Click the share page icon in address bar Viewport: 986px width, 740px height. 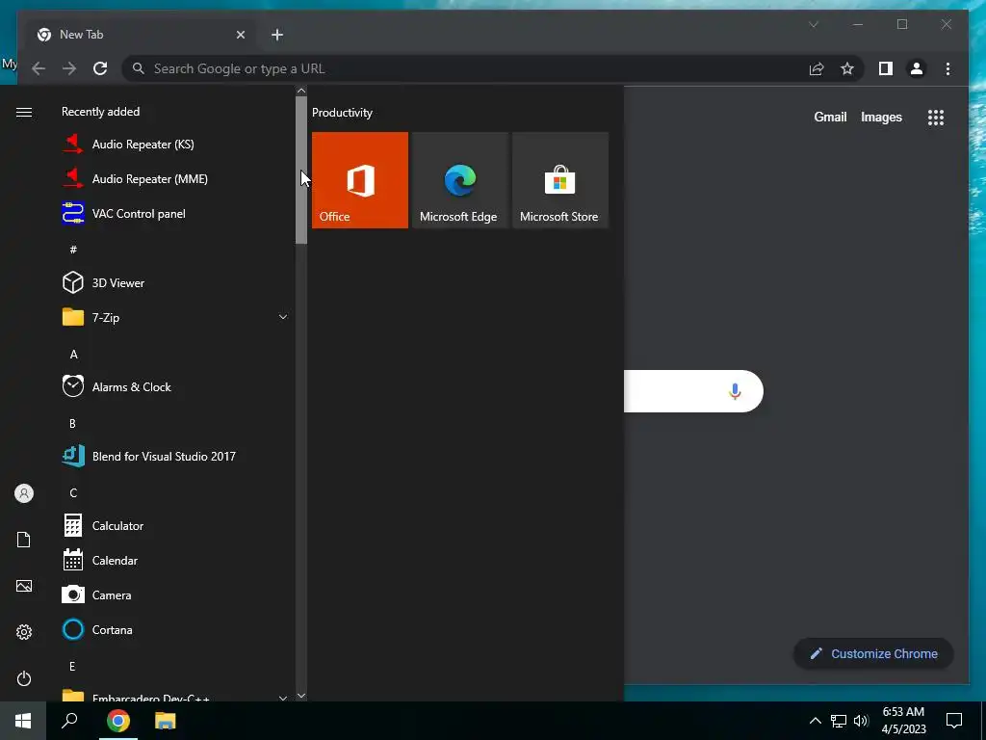pos(817,68)
